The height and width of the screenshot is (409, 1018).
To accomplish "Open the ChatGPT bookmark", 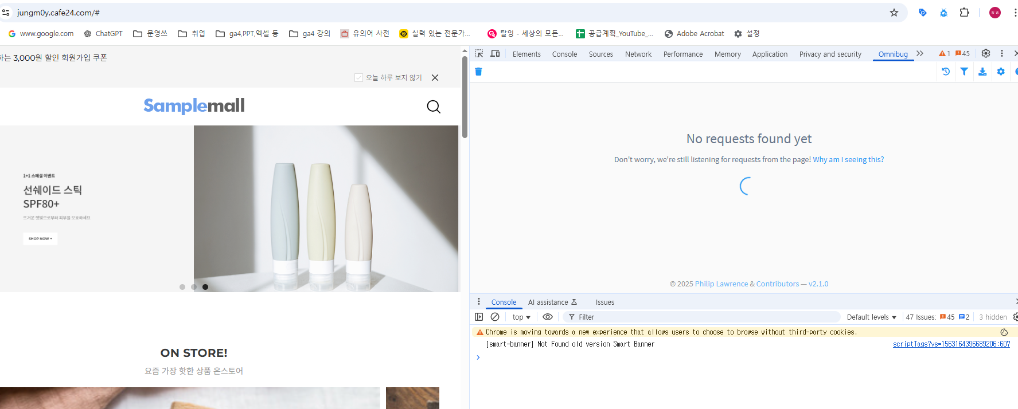I will click(103, 34).
